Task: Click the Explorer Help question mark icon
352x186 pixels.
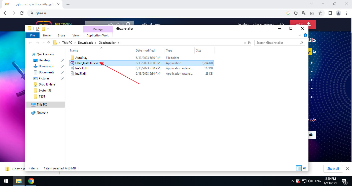Action: [305, 35]
